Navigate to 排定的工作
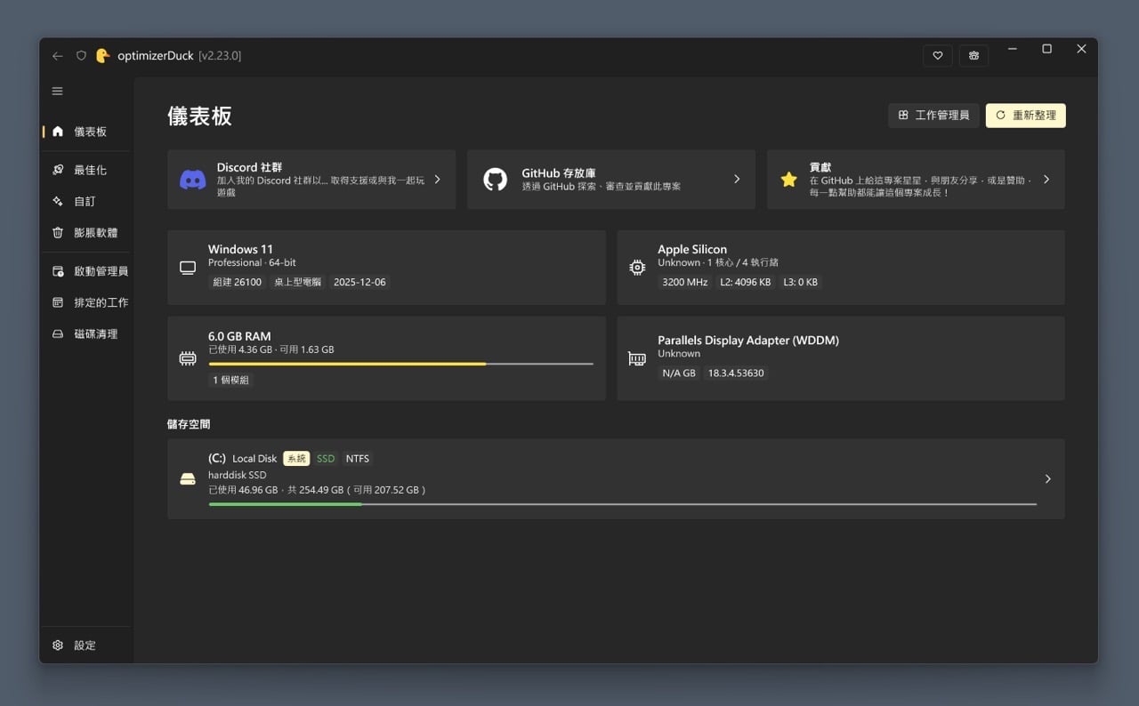The image size is (1139, 706). 86,303
